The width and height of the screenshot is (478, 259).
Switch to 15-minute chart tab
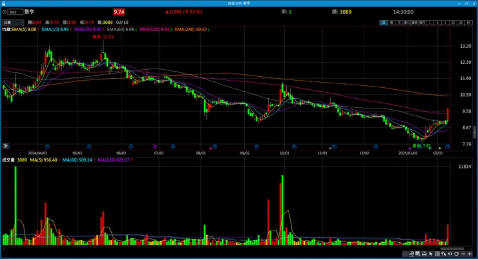click(453, 23)
